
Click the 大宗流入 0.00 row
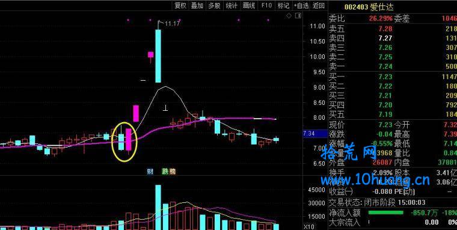393,222
